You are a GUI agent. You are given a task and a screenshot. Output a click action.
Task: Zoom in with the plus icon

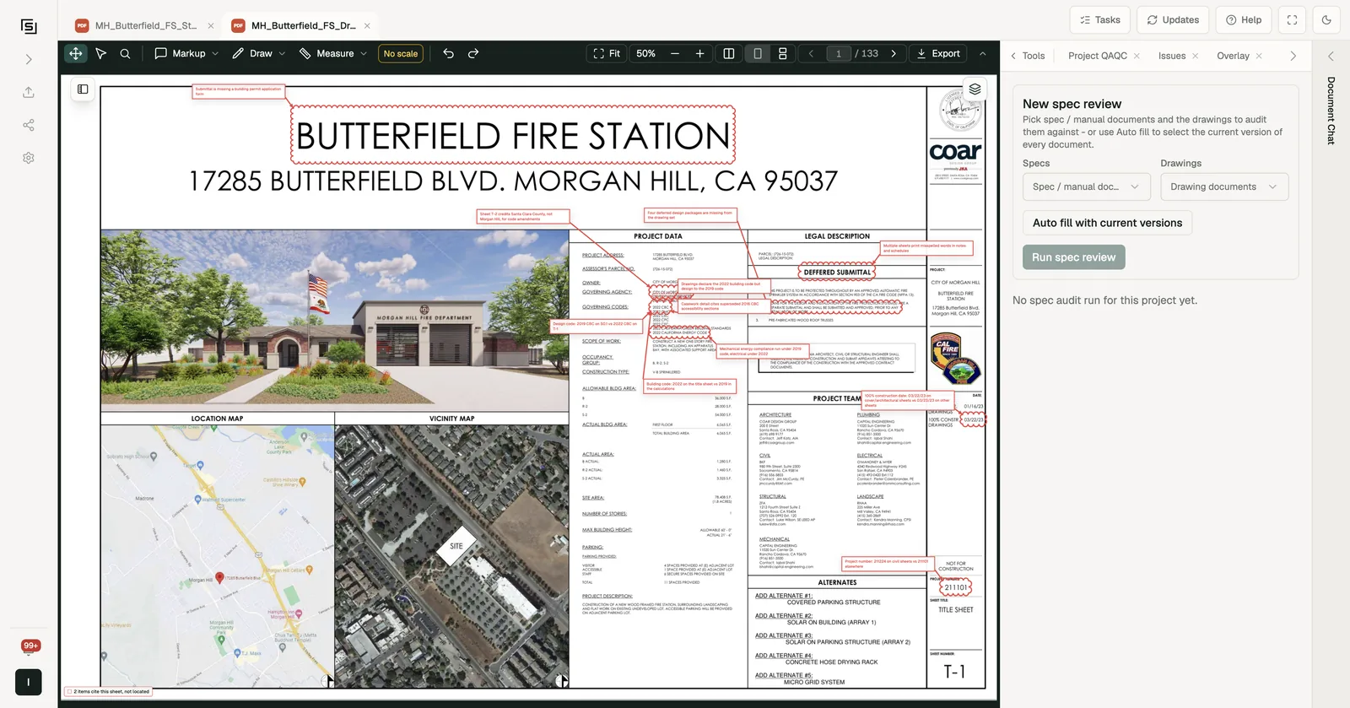click(x=699, y=53)
